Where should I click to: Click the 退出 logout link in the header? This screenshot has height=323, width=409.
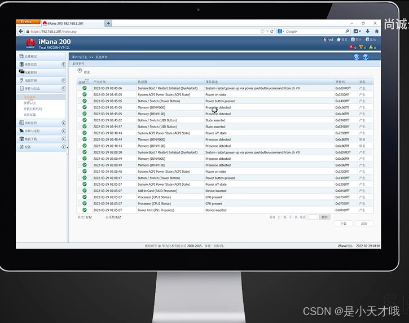click(371, 40)
